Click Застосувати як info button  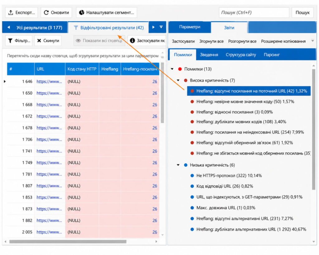coord(147,41)
